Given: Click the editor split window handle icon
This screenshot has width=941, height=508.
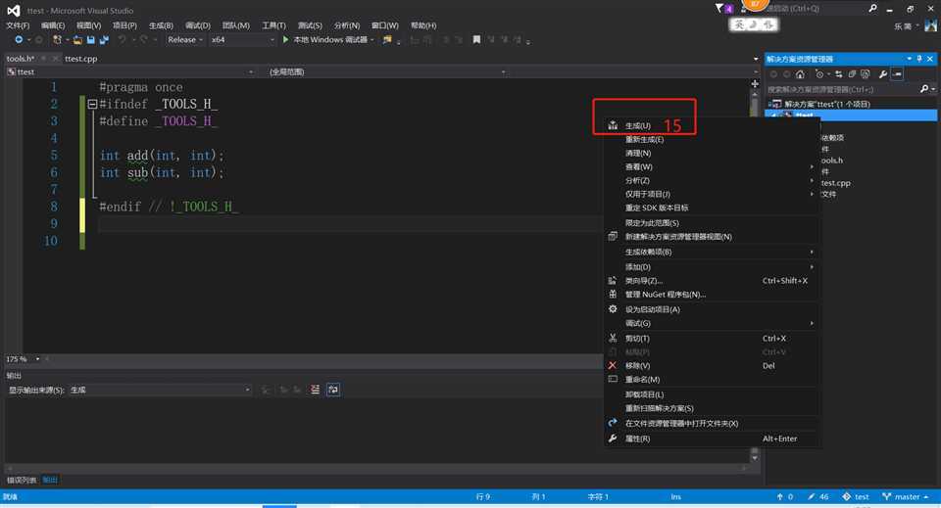Looking at the screenshot, I should (x=755, y=84).
